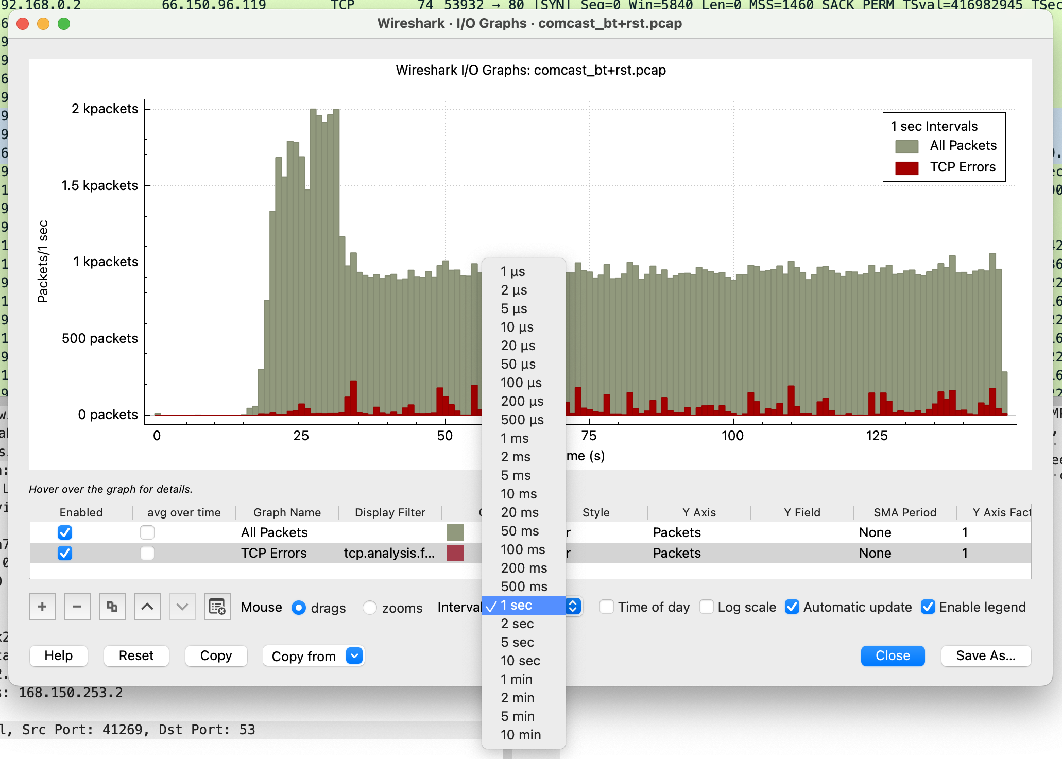Screen dimensions: 1062x759
Task: Uncheck Enabled for the TCP Errors graph
Action: (65, 553)
